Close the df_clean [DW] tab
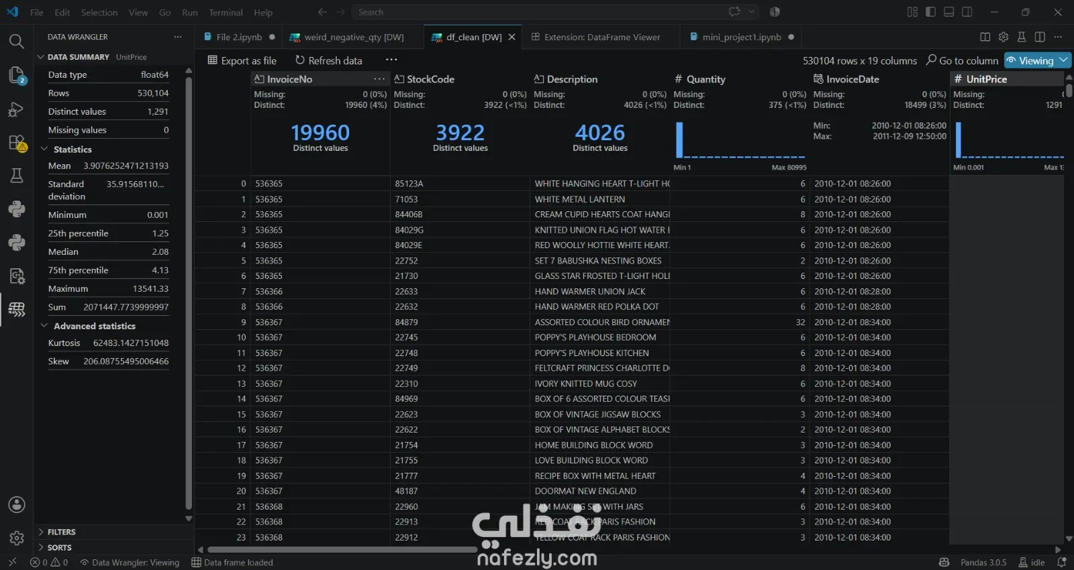This screenshot has width=1074, height=570. [512, 37]
